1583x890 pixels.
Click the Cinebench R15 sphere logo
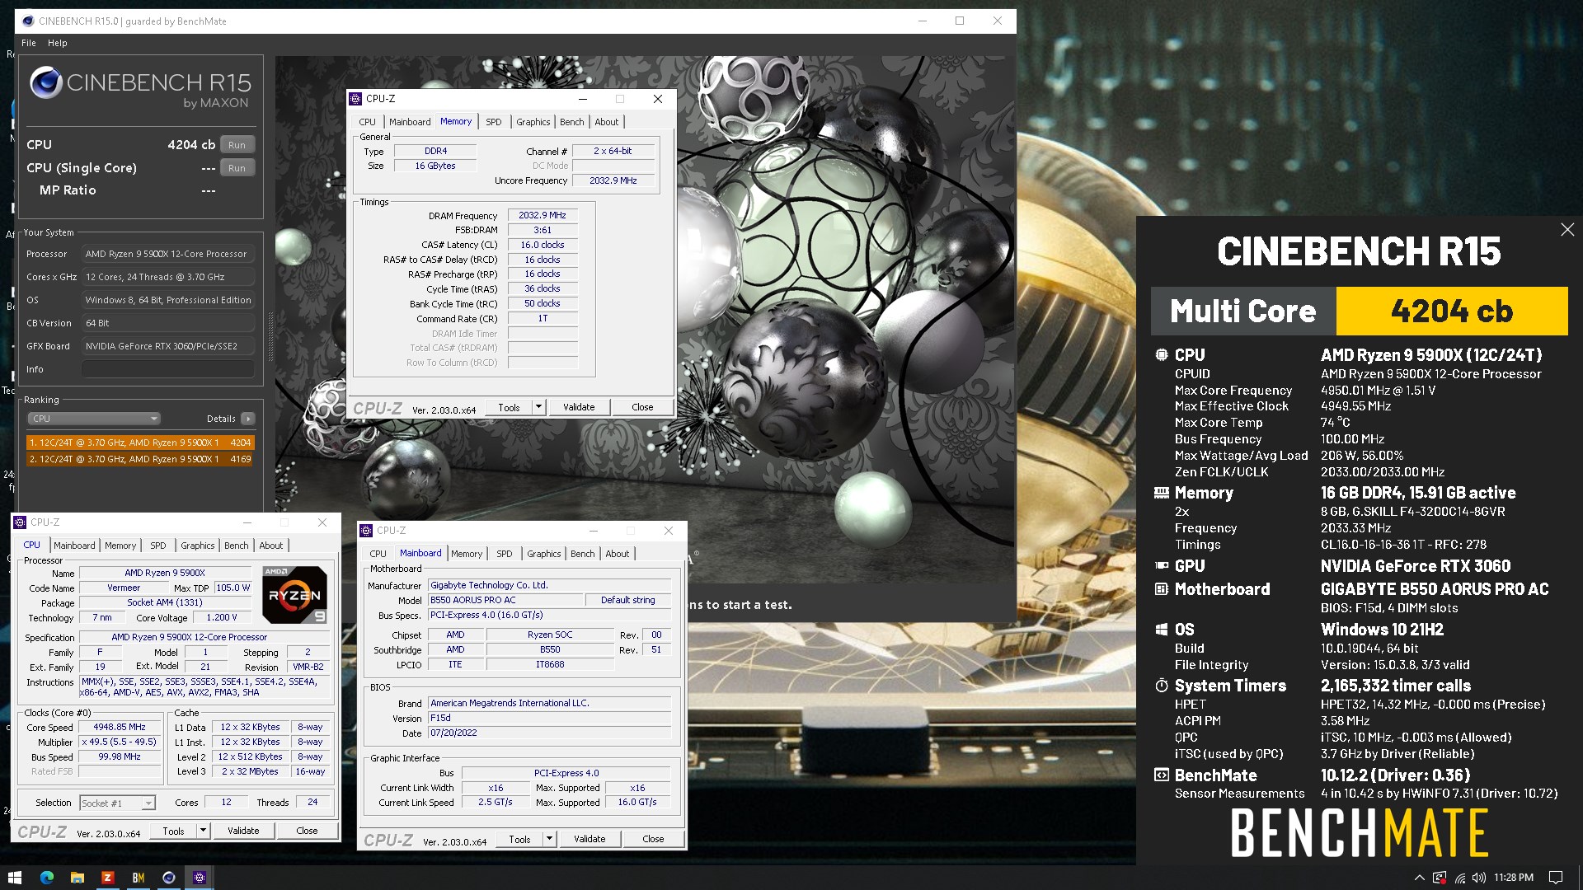coord(46,83)
